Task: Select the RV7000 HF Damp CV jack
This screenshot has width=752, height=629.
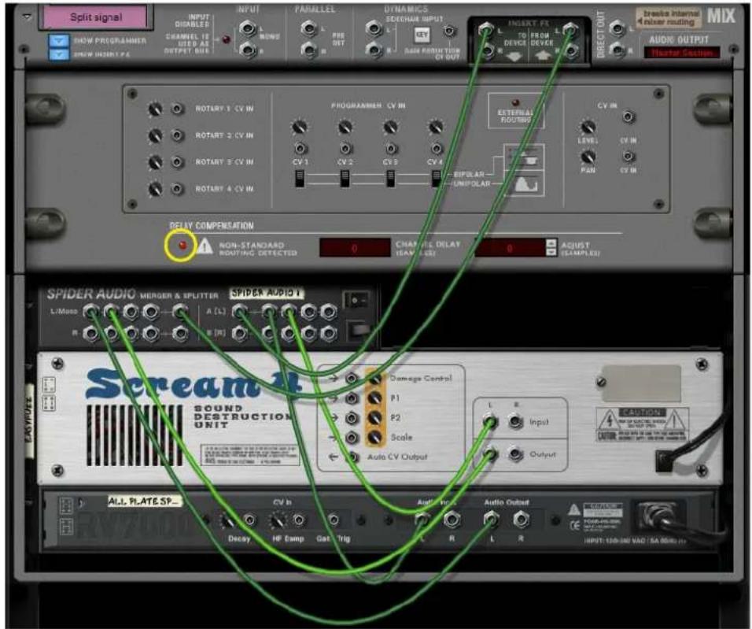Action: coord(299,520)
